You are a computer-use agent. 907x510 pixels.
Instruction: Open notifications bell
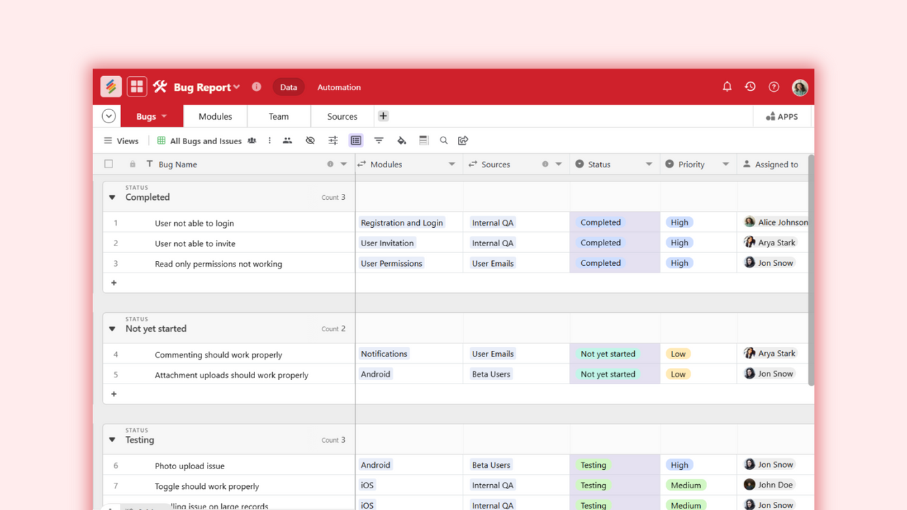pyautogui.click(x=727, y=87)
